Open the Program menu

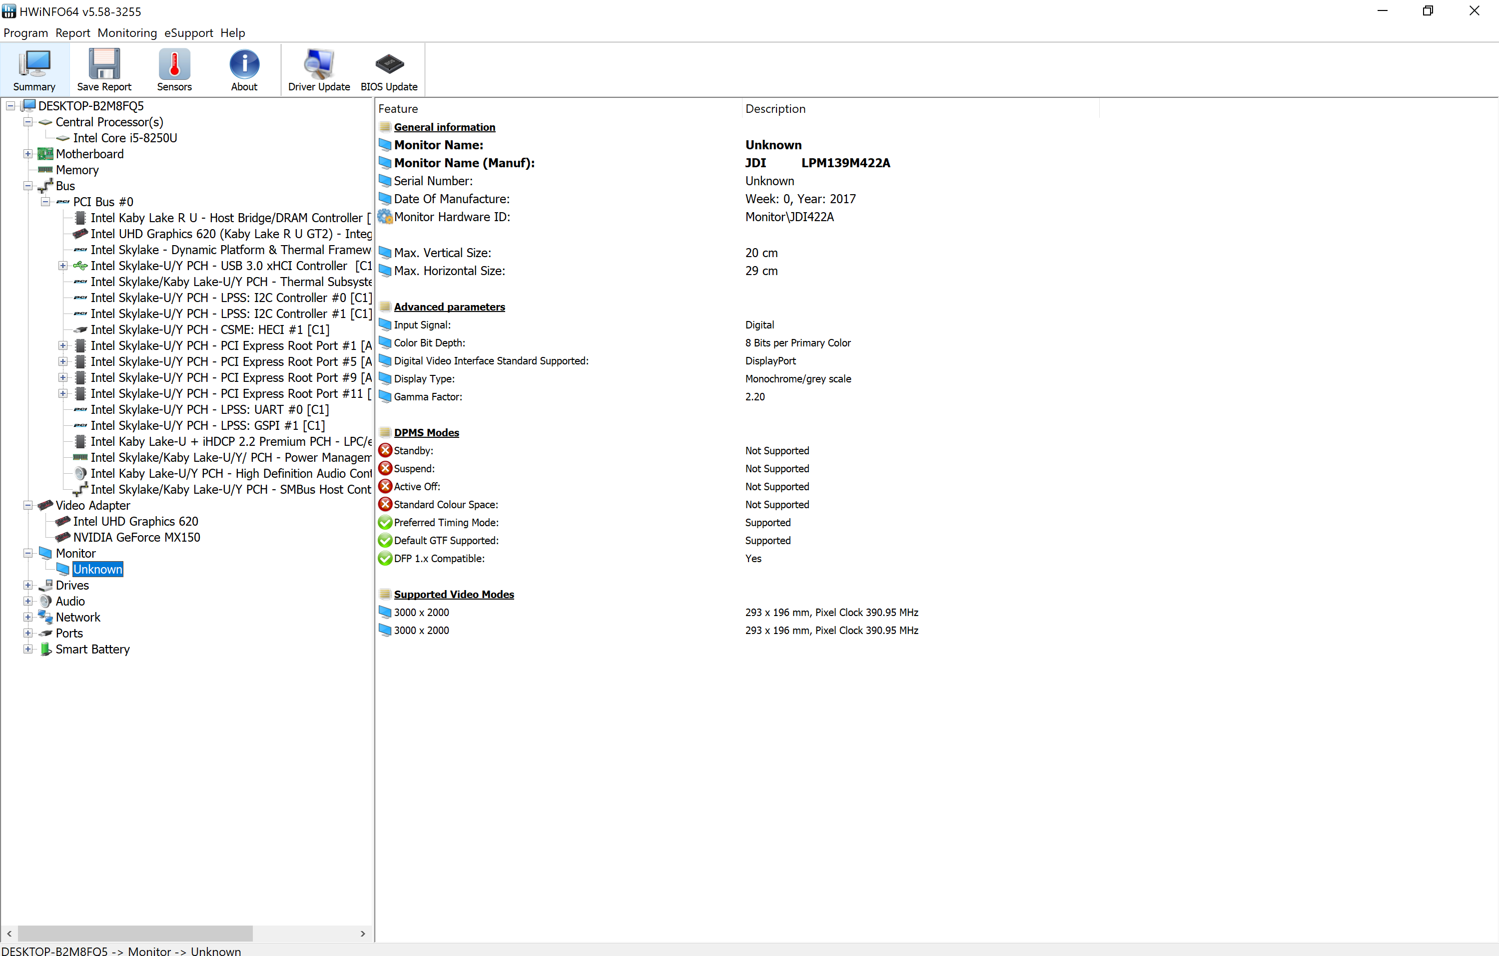click(25, 33)
